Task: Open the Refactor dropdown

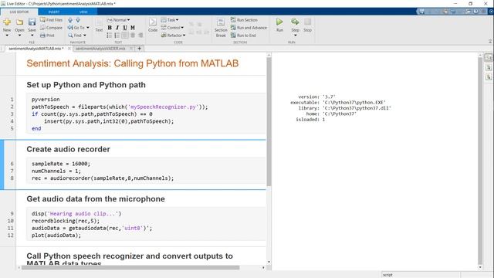Action: [173, 36]
